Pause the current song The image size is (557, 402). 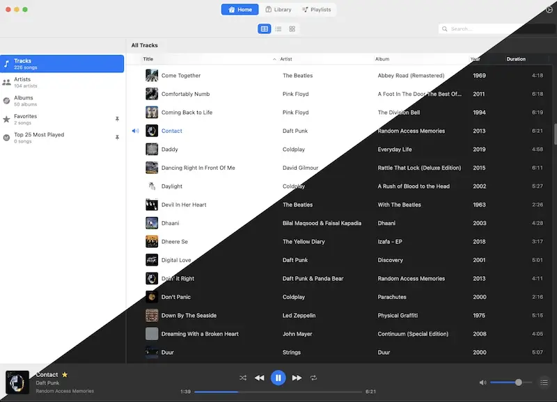pos(278,378)
